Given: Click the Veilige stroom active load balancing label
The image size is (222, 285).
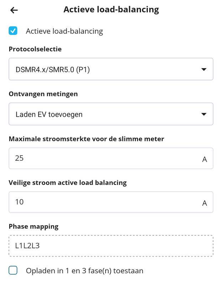Looking at the screenshot, I should pos(67,183).
